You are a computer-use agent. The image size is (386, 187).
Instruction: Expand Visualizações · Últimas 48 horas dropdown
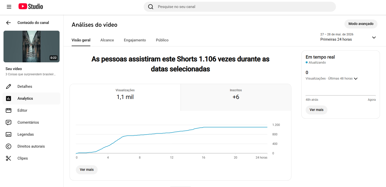[332, 79]
